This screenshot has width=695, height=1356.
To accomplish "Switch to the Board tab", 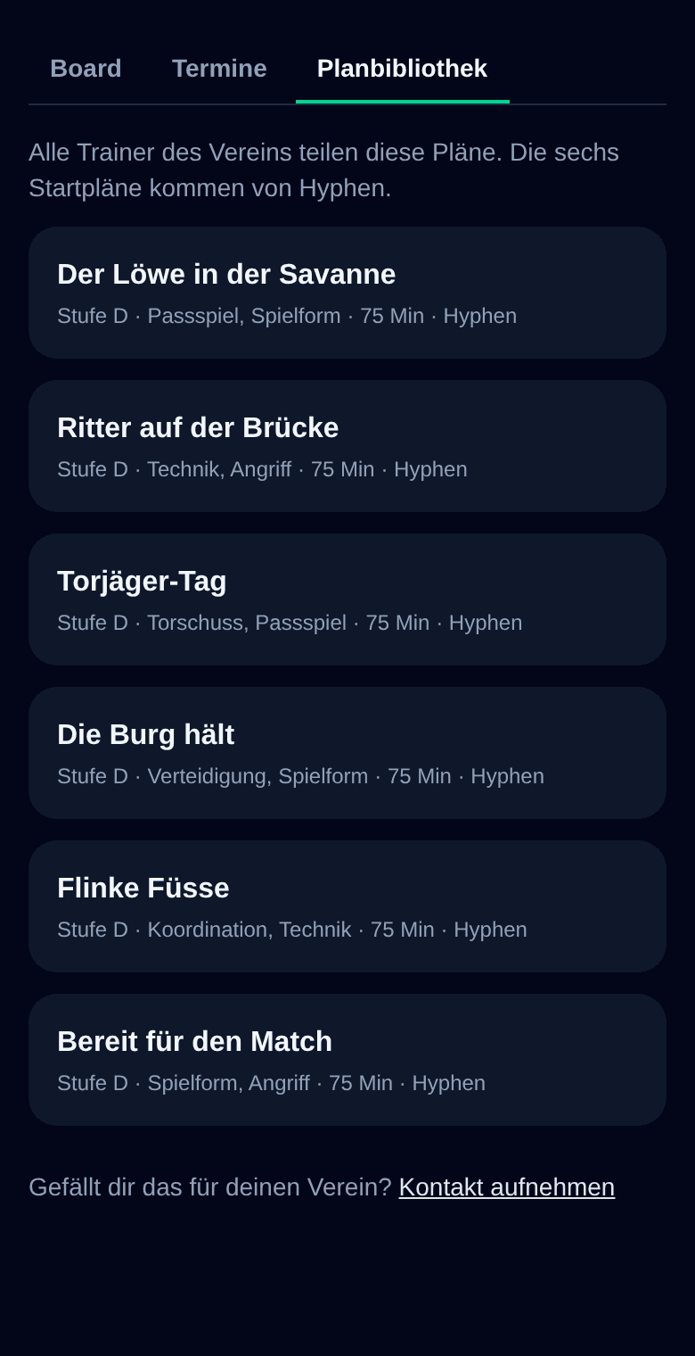I will pyautogui.click(x=86, y=69).
